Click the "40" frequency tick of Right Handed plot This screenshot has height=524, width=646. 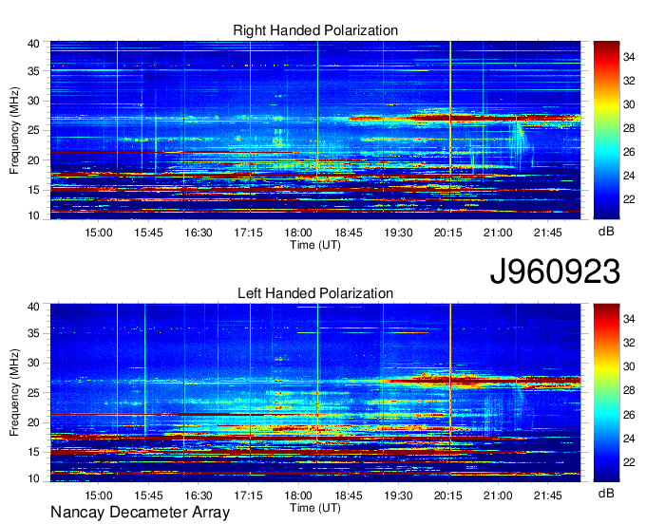[x=34, y=44]
